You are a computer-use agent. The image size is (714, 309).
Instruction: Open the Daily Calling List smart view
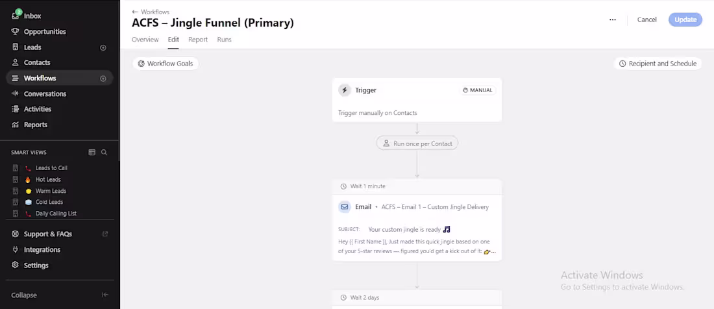(56, 214)
